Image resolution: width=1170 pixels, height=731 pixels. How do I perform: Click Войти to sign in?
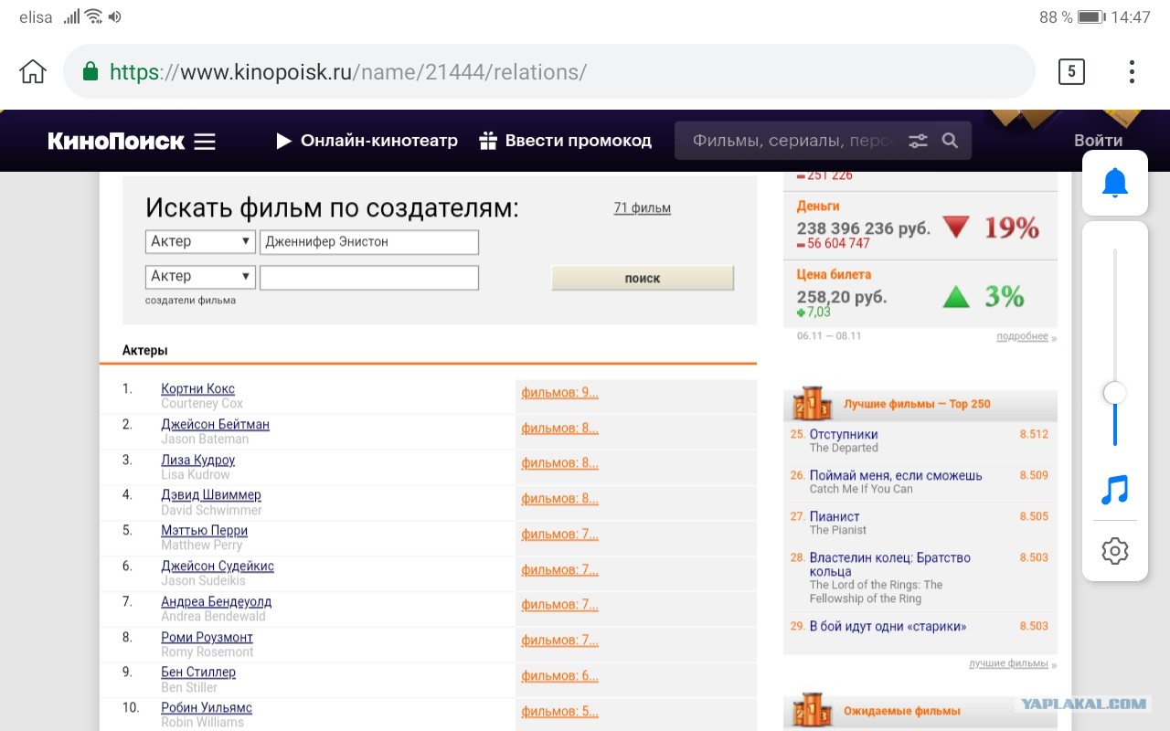click(1098, 141)
